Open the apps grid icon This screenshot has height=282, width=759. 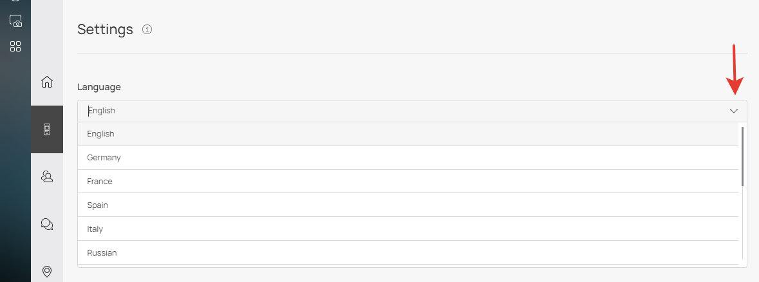(15, 46)
